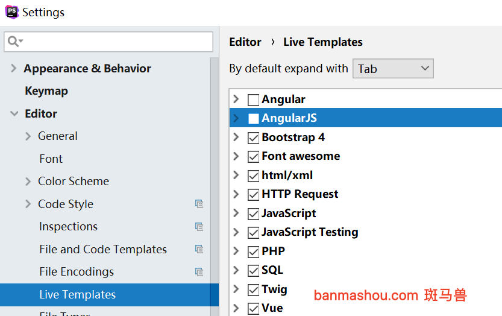Expand the JavaScript template group

(x=236, y=213)
